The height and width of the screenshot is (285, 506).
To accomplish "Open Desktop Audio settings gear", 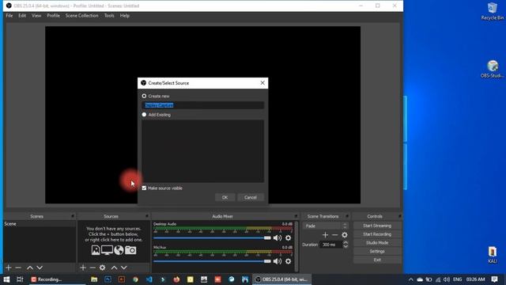I will click(288, 237).
